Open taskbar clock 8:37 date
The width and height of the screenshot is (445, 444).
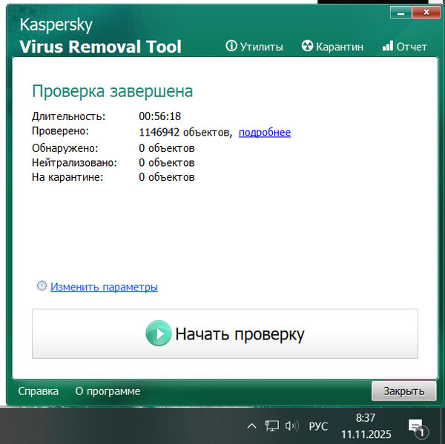click(x=366, y=425)
